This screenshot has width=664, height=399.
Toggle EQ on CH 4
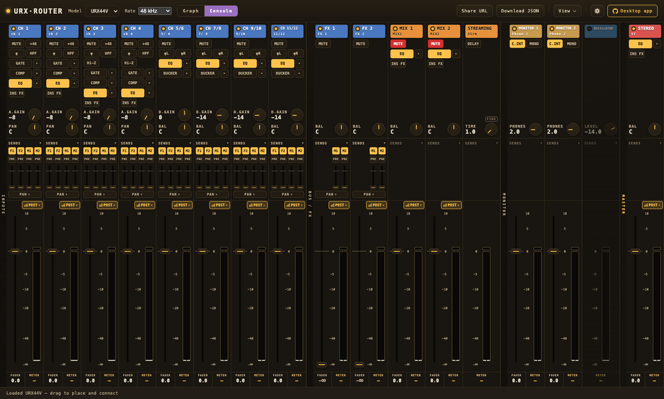coord(133,92)
